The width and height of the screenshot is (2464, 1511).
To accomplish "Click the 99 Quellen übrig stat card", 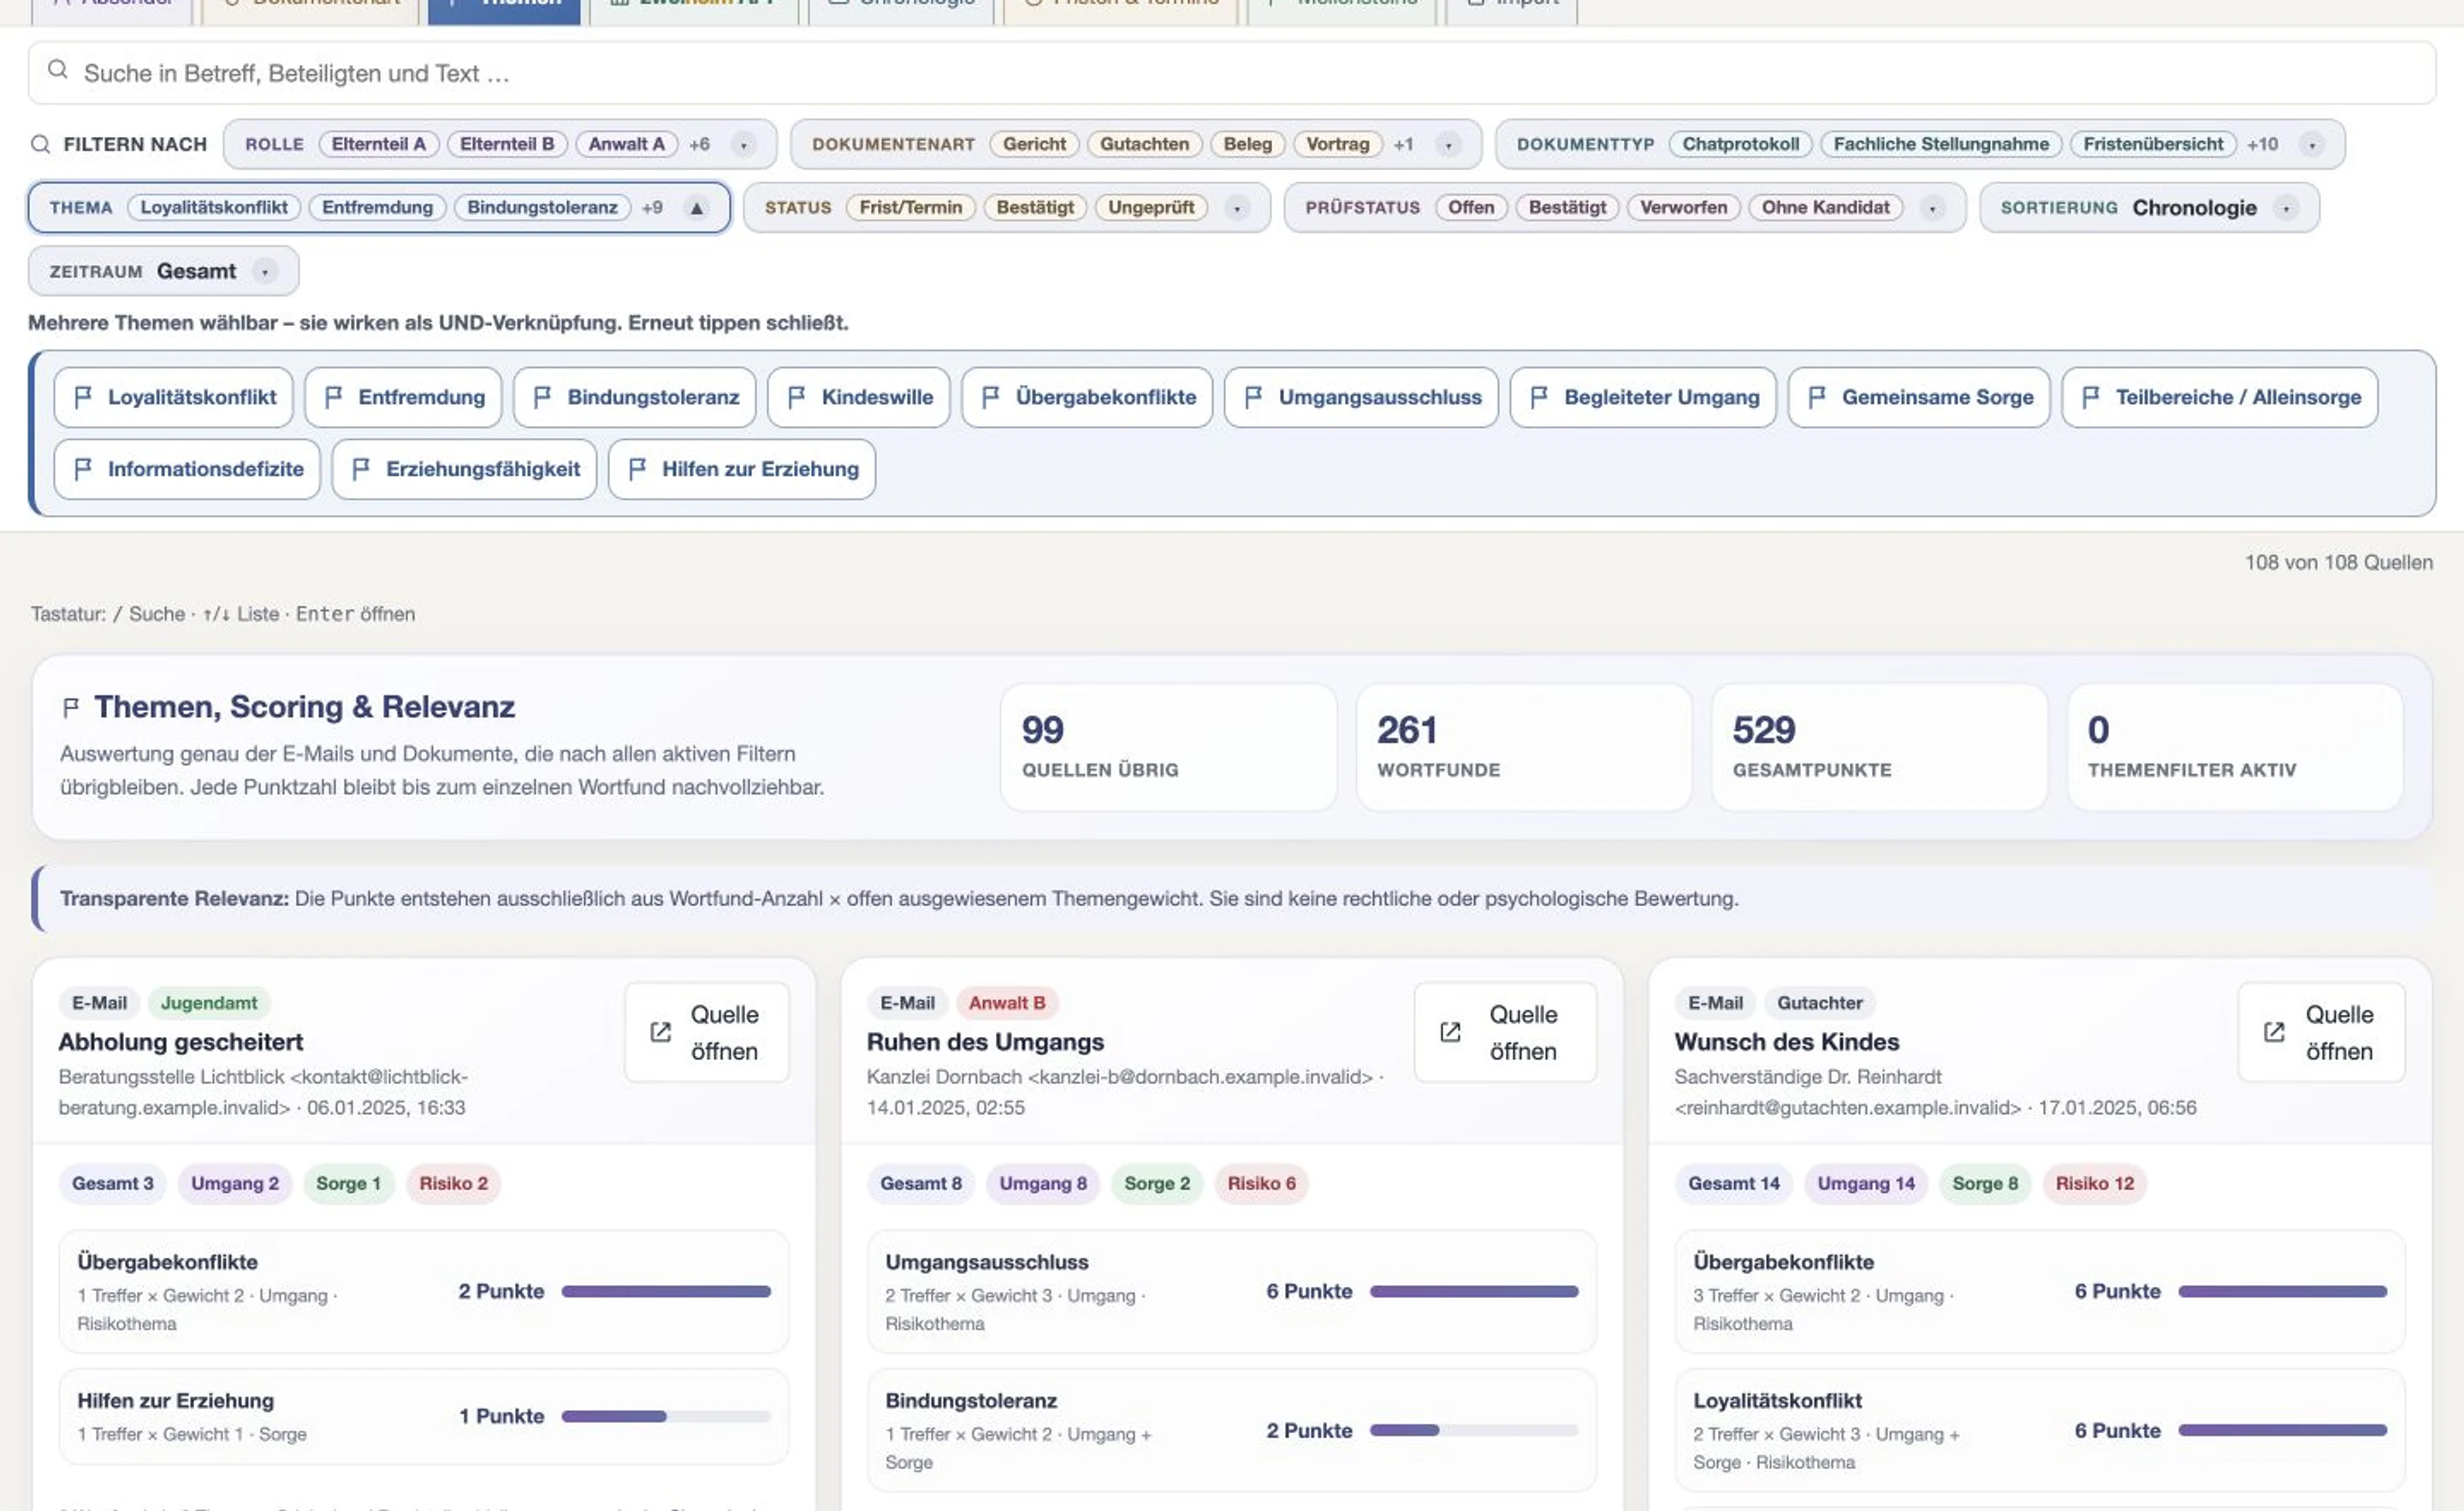I will [1168, 747].
